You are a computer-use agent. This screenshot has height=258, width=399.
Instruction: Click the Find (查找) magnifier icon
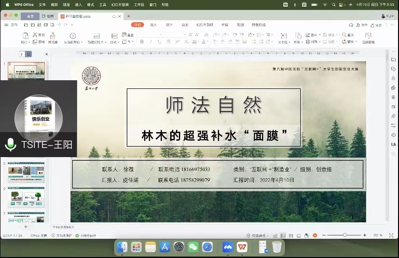click(x=344, y=35)
